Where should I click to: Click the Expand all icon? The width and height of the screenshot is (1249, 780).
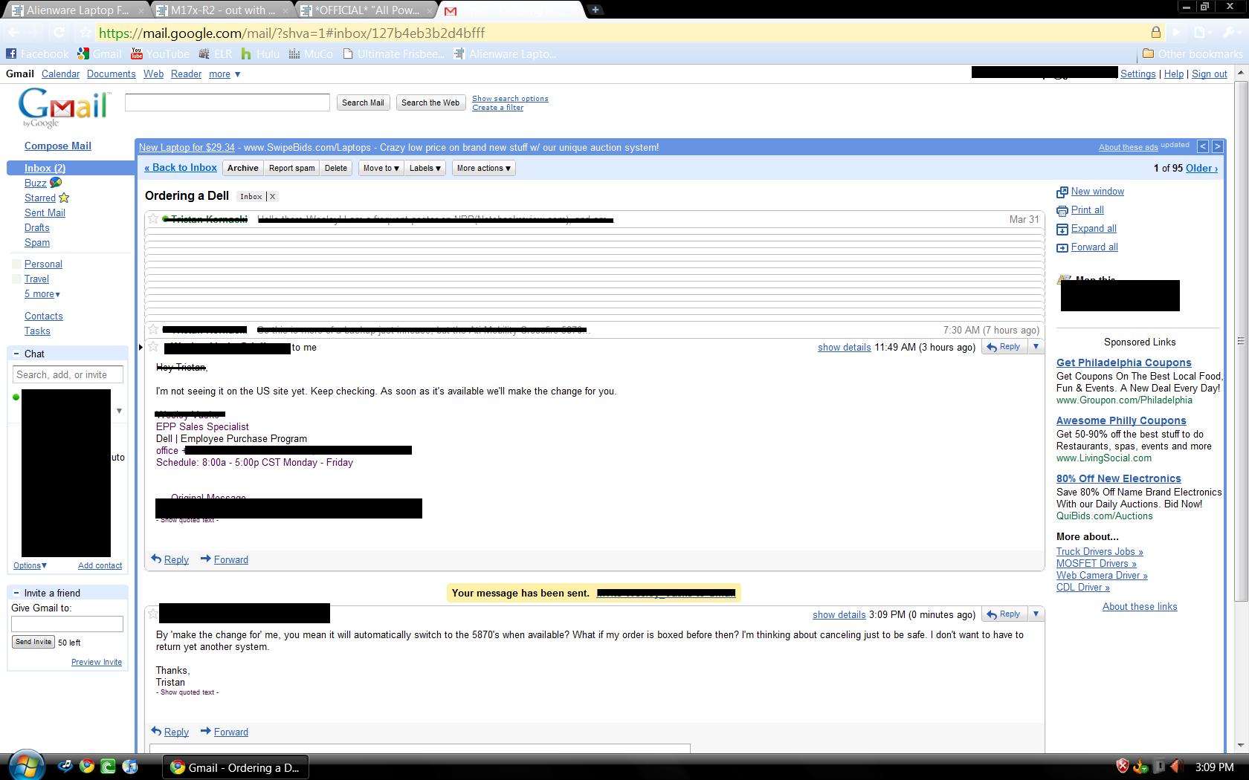click(x=1062, y=230)
